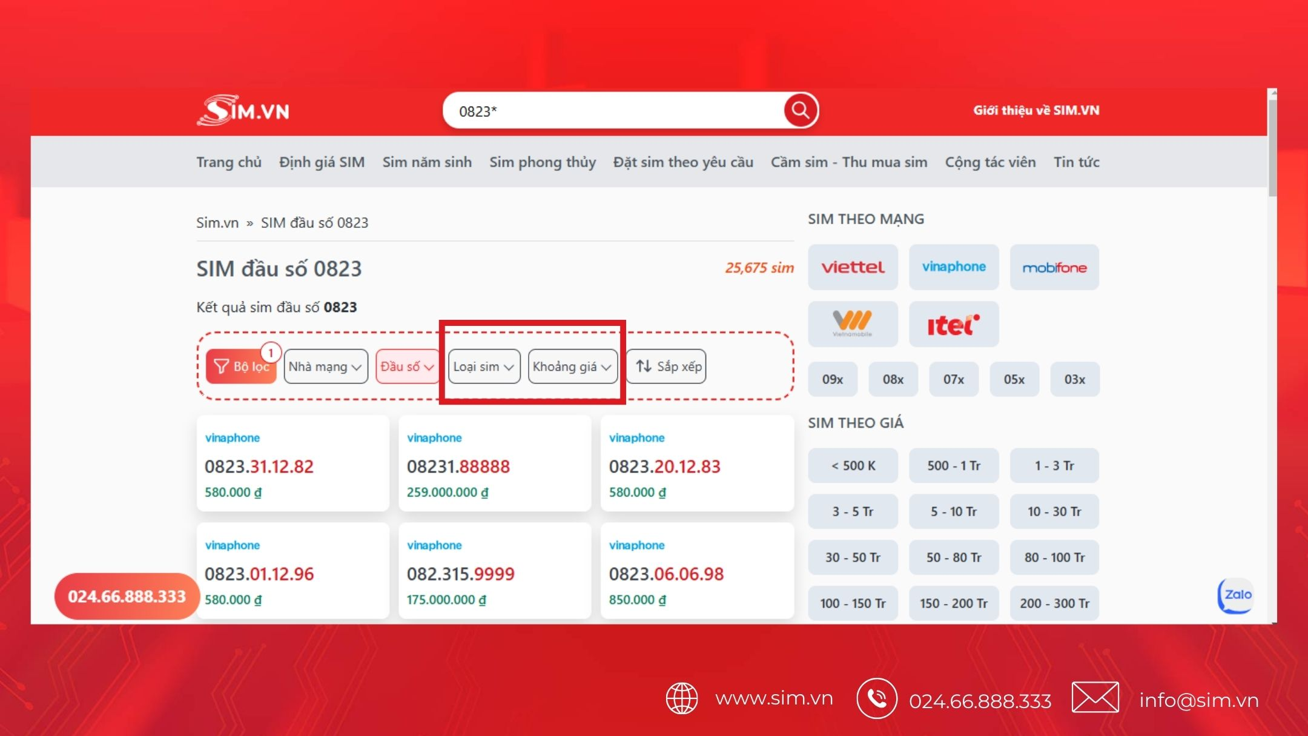The width and height of the screenshot is (1308, 736).
Task: Select price range 150 - 200 Tr
Action: (x=954, y=603)
